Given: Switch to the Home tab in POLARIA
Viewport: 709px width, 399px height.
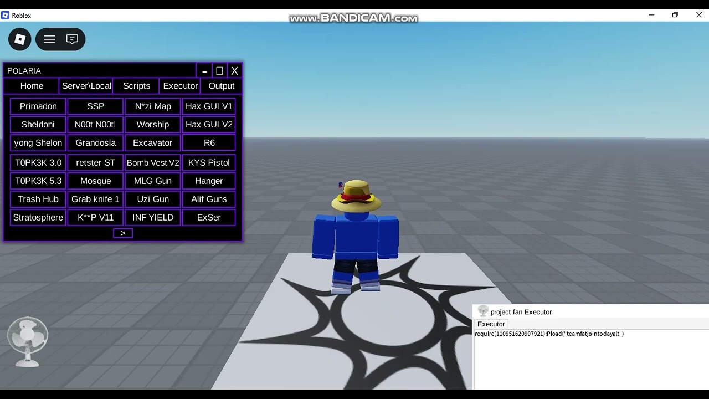Looking at the screenshot, I should (x=32, y=86).
